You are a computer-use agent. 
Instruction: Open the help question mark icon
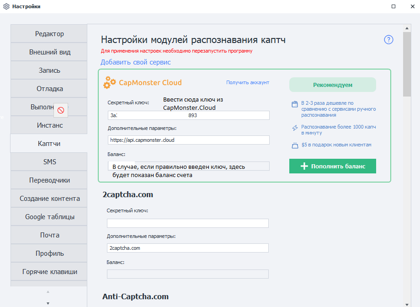coord(388,40)
